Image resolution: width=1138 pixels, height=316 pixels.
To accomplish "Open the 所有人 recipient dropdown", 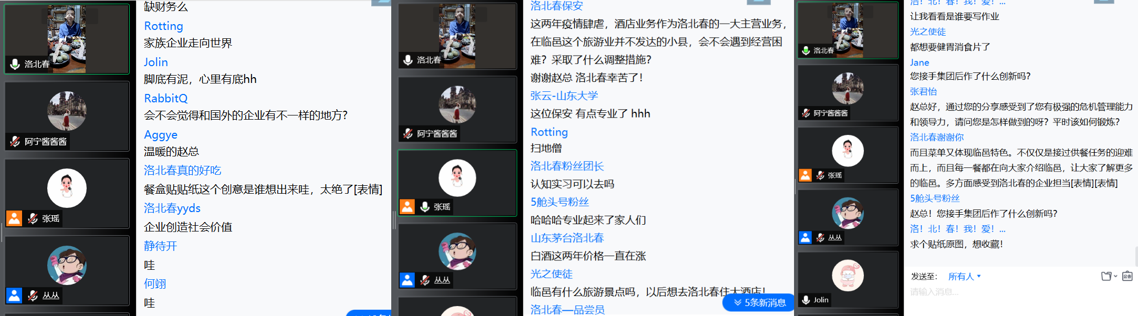I will (x=964, y=277).
